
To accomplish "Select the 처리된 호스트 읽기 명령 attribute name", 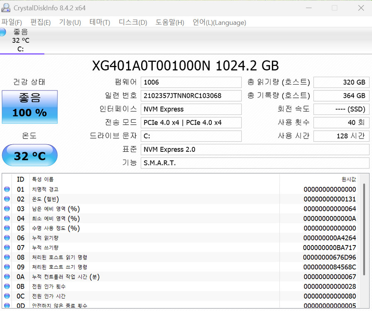I will 60,258.
